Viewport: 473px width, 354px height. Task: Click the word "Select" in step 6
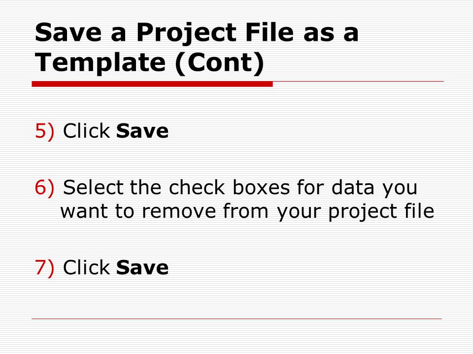pos(93,187)
